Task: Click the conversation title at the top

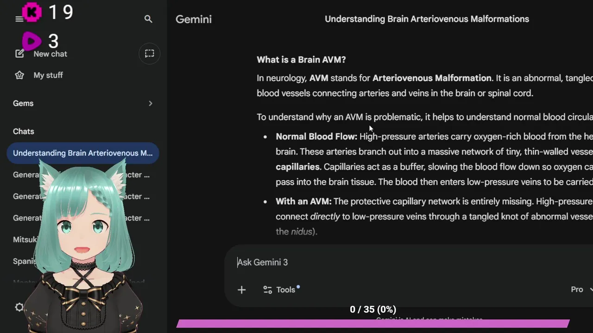Action: point(427,19)
